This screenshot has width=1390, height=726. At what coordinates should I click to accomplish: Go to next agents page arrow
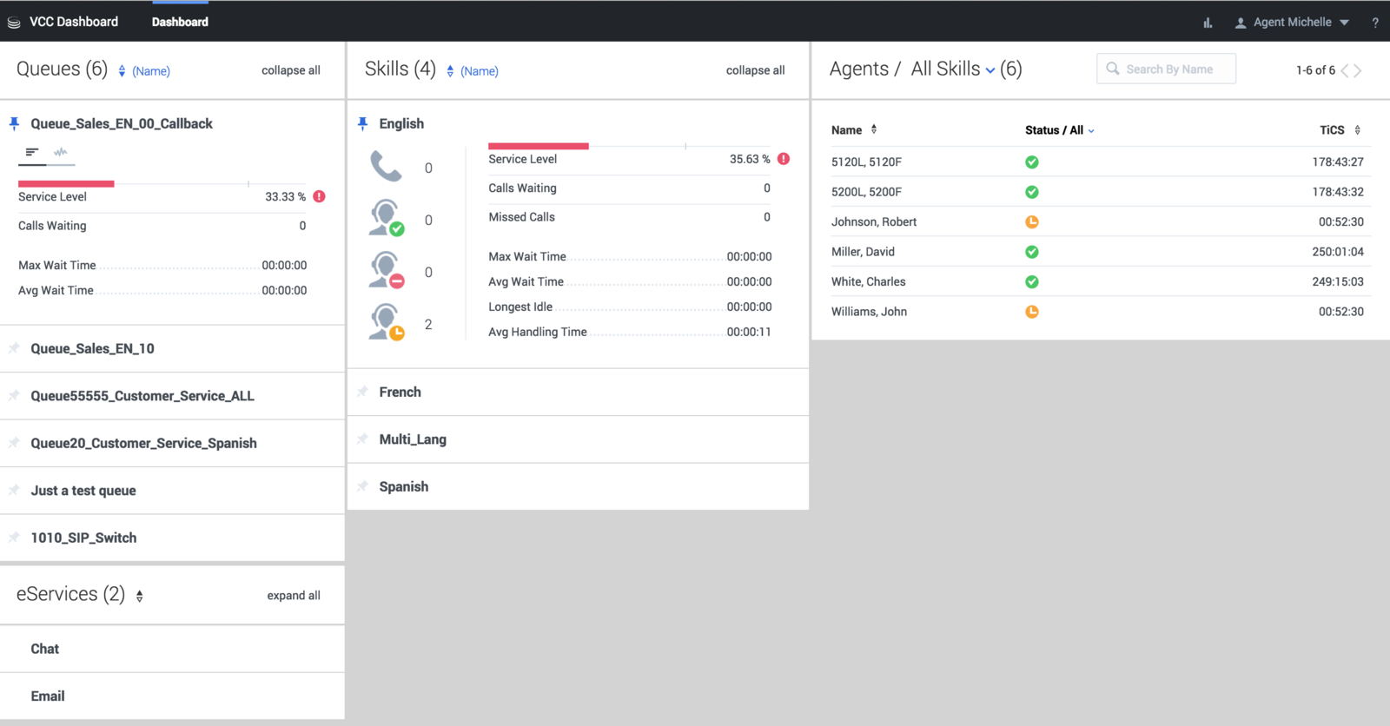coord(1358,71)
